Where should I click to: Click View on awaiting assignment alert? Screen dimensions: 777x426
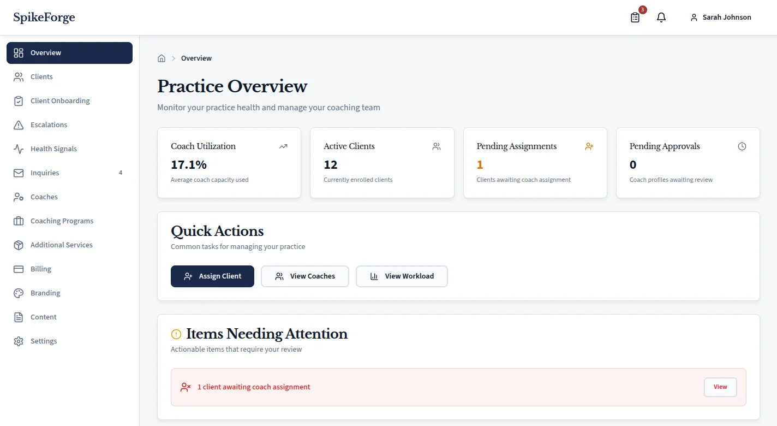pyautogui.click(x=720, y=387)
